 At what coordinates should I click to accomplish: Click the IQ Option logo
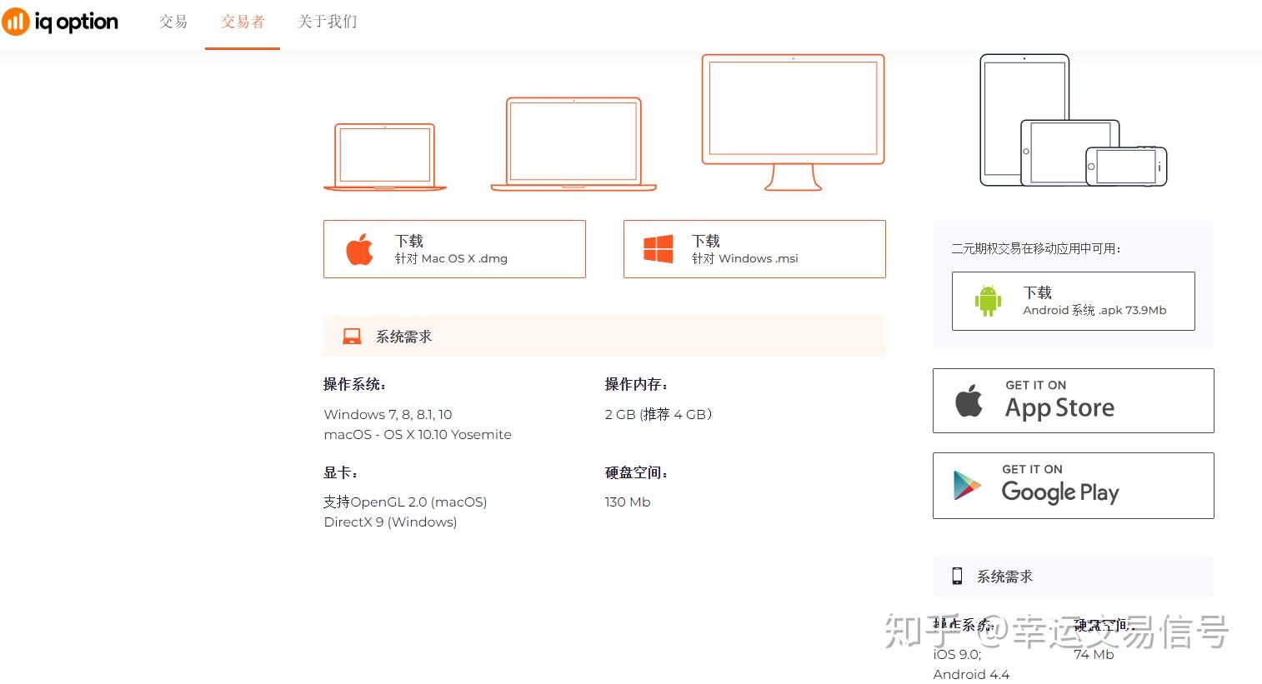coord(60,22)
